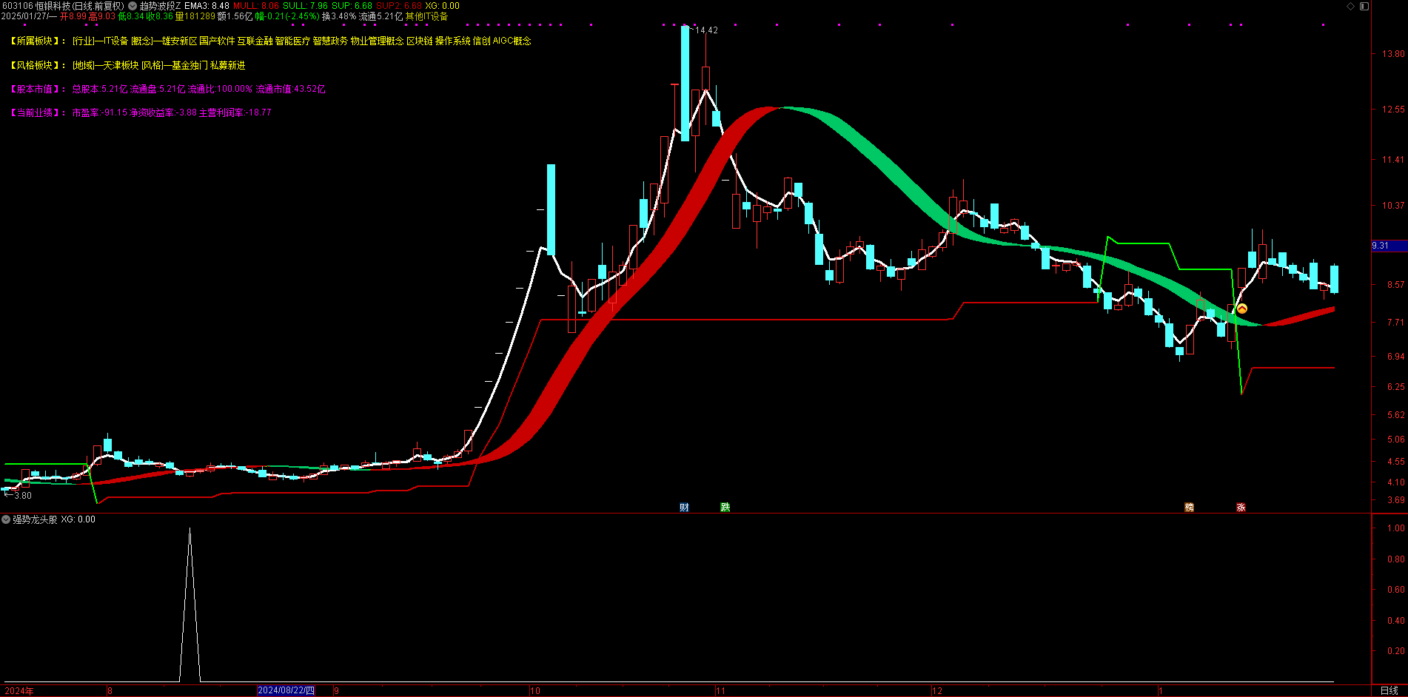Image resolution: width=1408 pixels, height=697 pixels.
Task: Click the 1.00 axis label in lower pane
Action: pyautogui.click(x=1396, y=528)
